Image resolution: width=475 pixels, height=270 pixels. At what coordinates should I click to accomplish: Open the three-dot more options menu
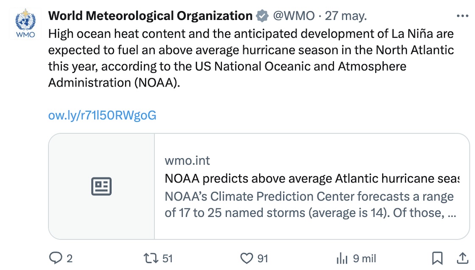coord(462,16)
